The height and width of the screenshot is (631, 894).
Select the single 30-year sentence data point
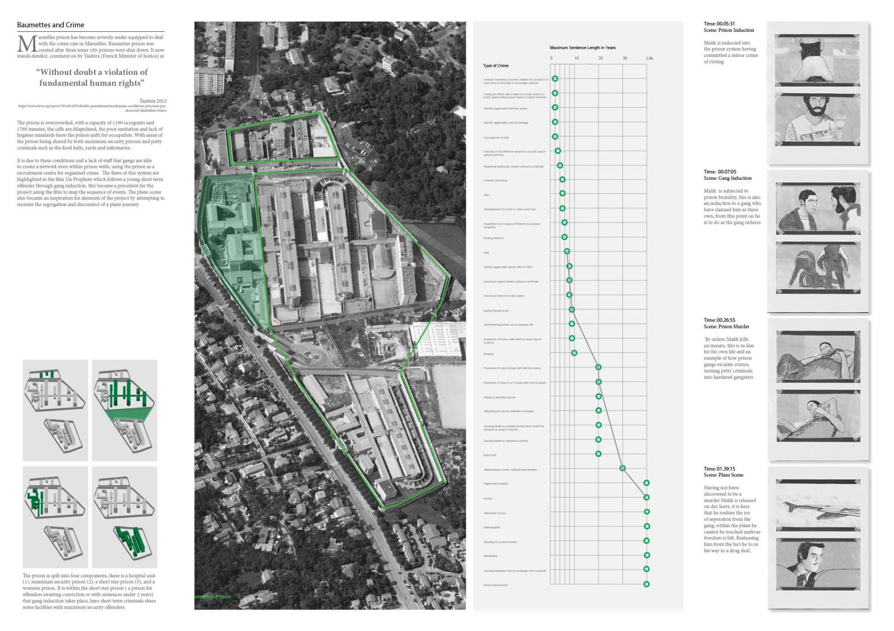click(x=622, y=469)
